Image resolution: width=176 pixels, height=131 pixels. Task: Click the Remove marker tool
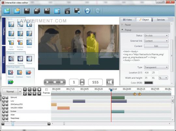pyautogui.click(x=20, y=43)
